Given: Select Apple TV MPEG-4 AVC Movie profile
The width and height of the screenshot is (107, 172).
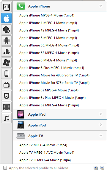Looking at the screenshot, I should tap(47, 153).
